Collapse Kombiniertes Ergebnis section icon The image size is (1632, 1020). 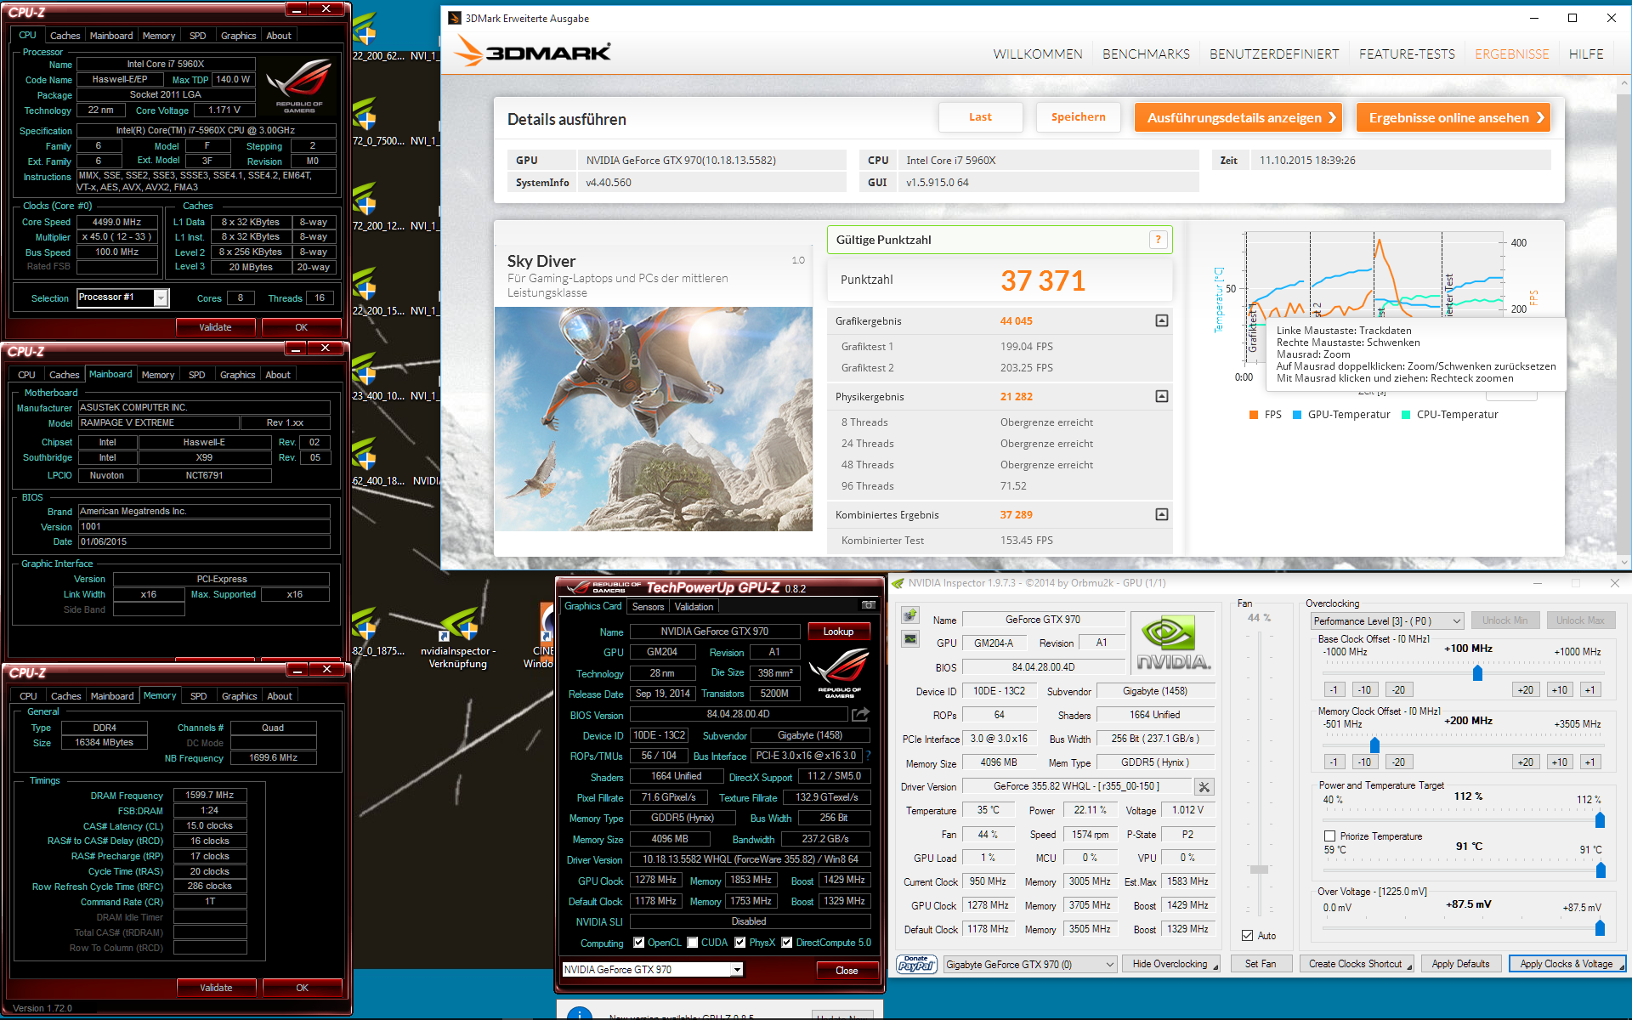coord(1162,514)
